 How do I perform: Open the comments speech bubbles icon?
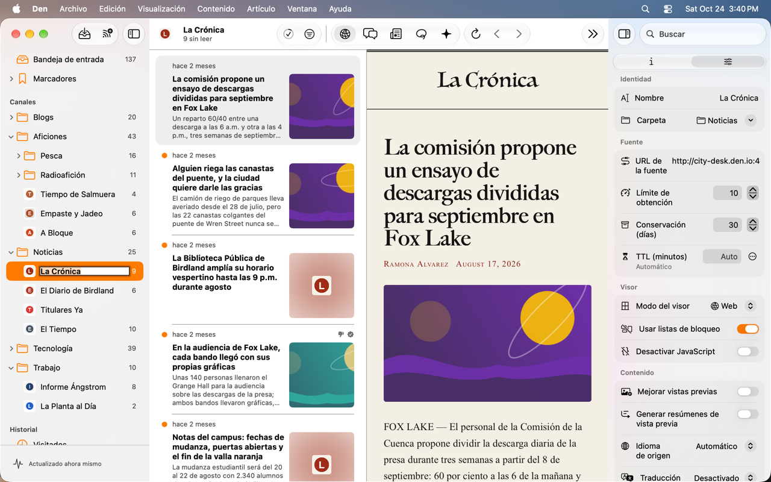tap(370, 34)
